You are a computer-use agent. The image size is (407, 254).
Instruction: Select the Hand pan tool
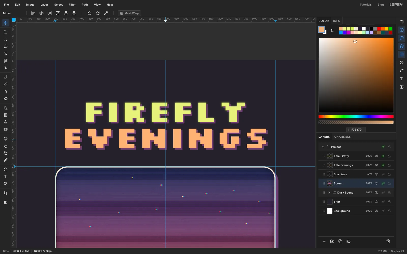[6, 153]
